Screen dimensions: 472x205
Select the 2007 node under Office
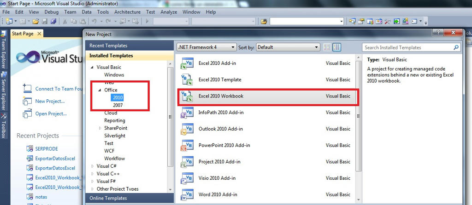(x=118, y=105)
